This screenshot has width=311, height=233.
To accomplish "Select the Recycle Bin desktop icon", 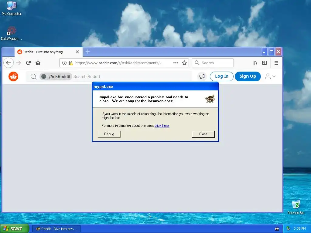I will [x=296, y=207].
